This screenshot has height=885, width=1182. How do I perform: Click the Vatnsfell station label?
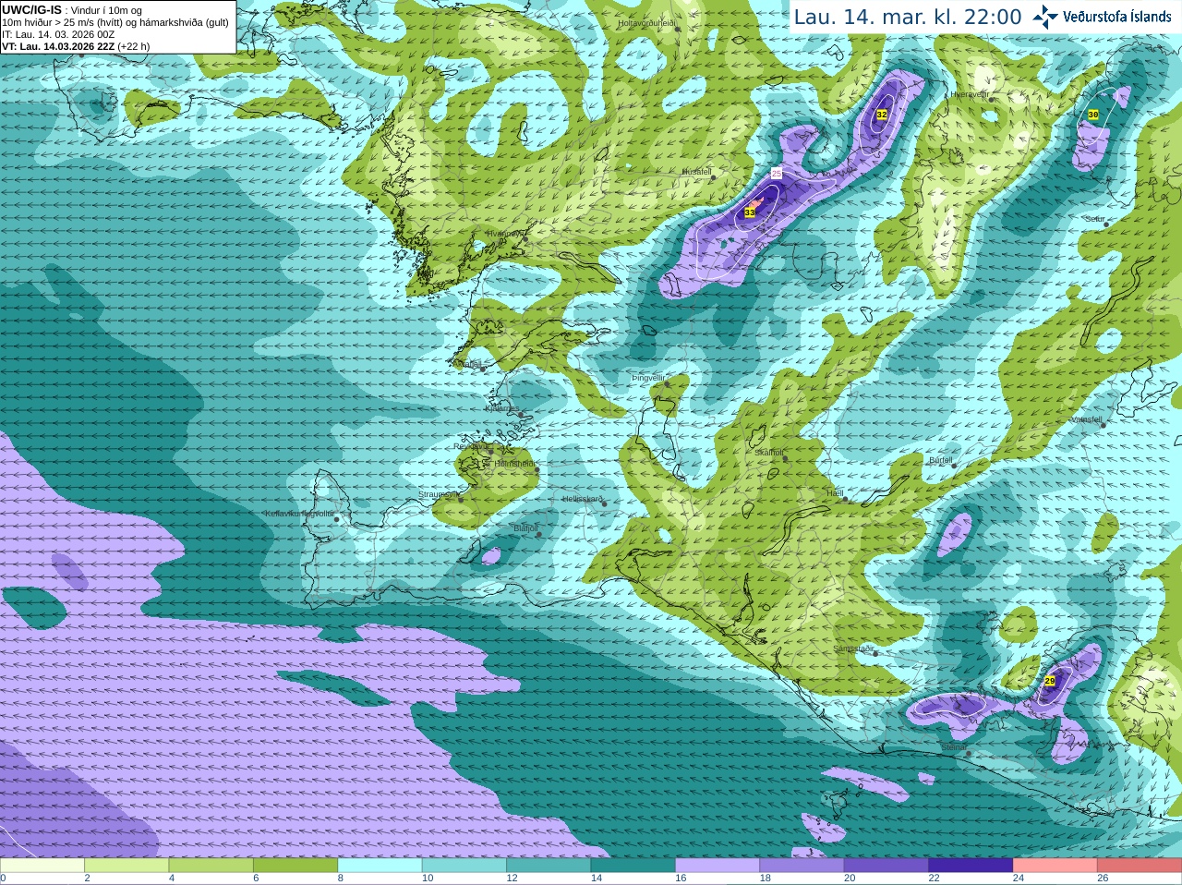tap(1086, 418)
